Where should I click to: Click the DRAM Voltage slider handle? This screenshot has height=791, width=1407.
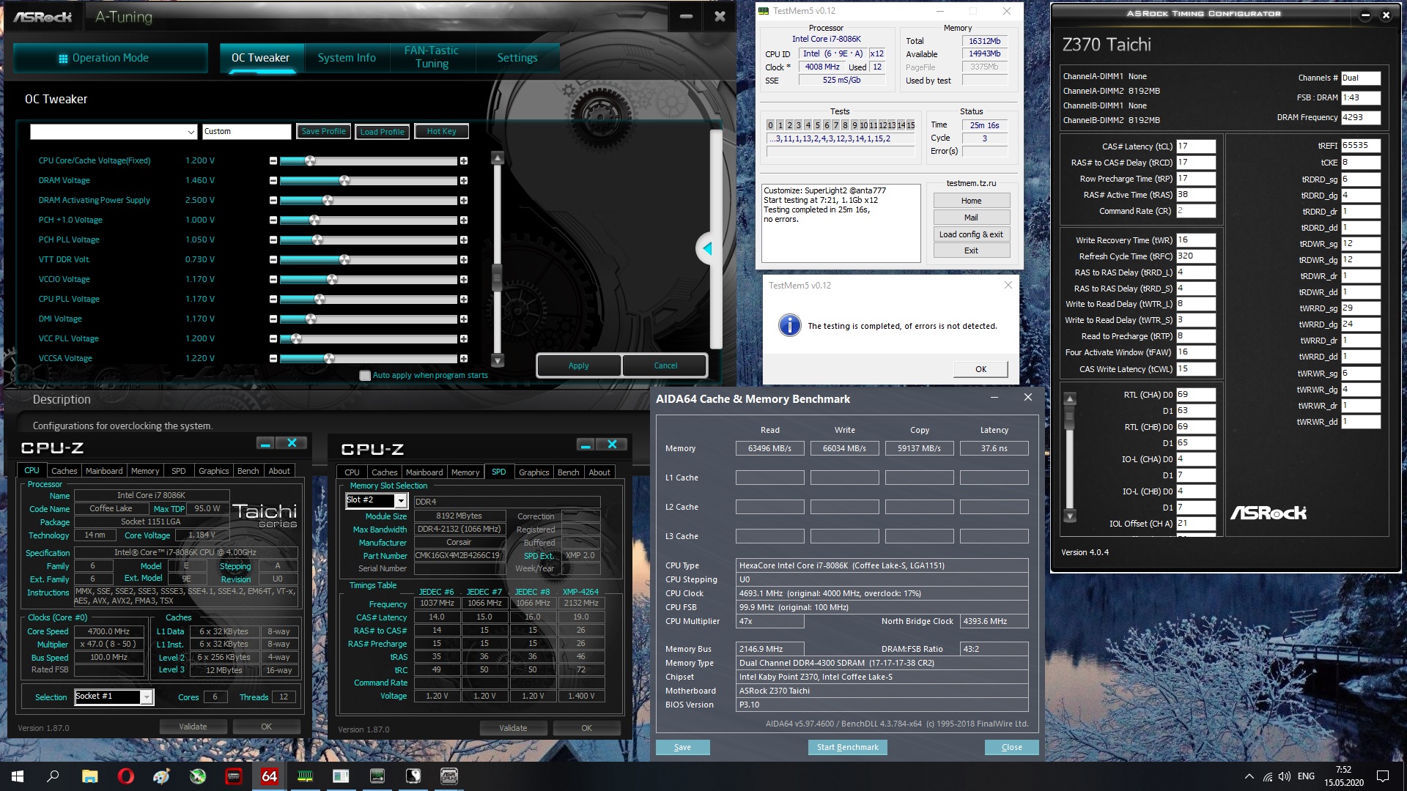[344, 181]
